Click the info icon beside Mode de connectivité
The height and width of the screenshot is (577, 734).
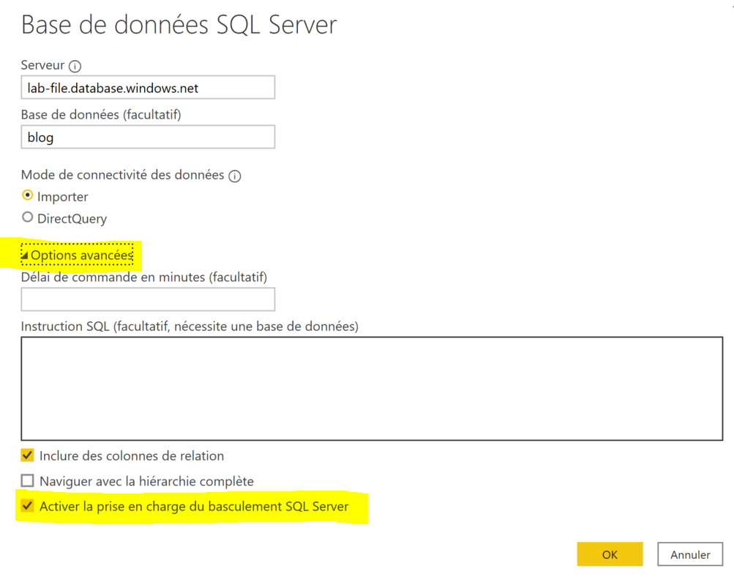pos(234,176)
